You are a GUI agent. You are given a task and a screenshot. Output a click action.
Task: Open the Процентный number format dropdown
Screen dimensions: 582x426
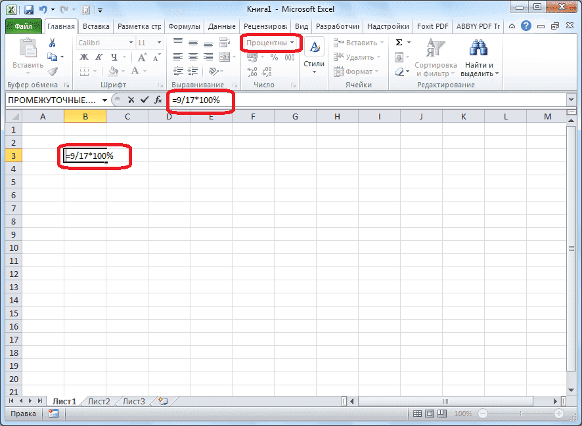pos(292,42)
